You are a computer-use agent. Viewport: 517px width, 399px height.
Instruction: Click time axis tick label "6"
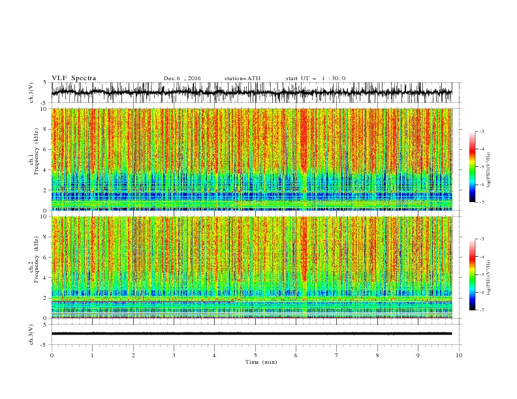click(296, 355)
